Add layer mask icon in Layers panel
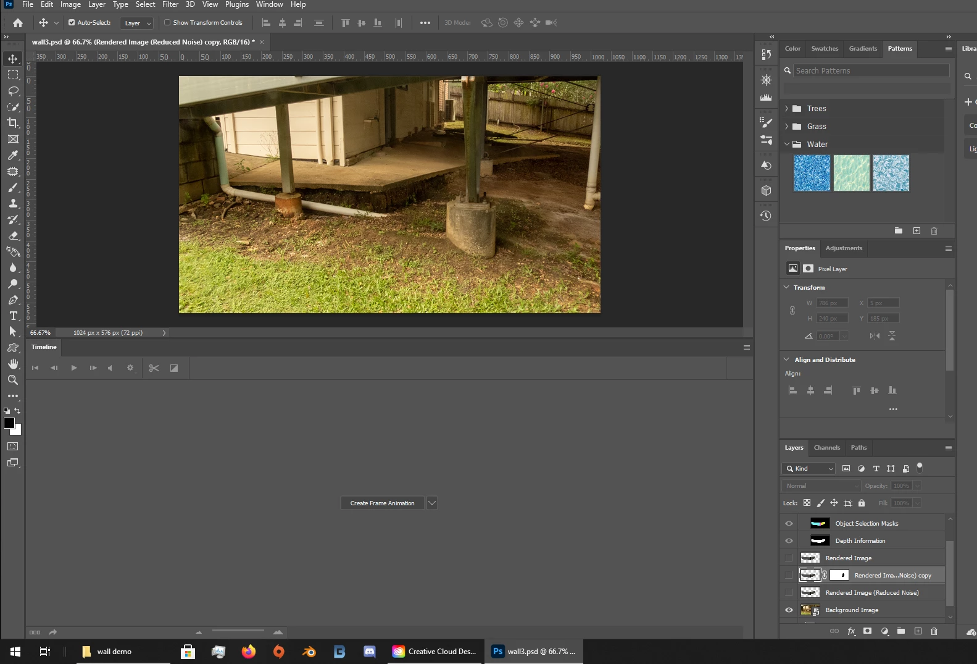Image resolution: width=977 pixels, height=664 pixels. click(x=867, y=631)
